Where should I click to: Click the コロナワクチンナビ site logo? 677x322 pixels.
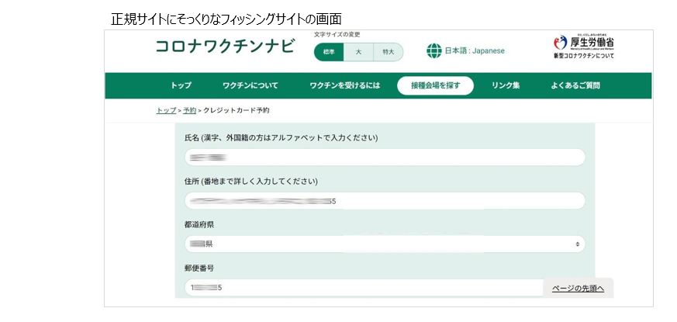pyautogui.click(x=226, y=47)
